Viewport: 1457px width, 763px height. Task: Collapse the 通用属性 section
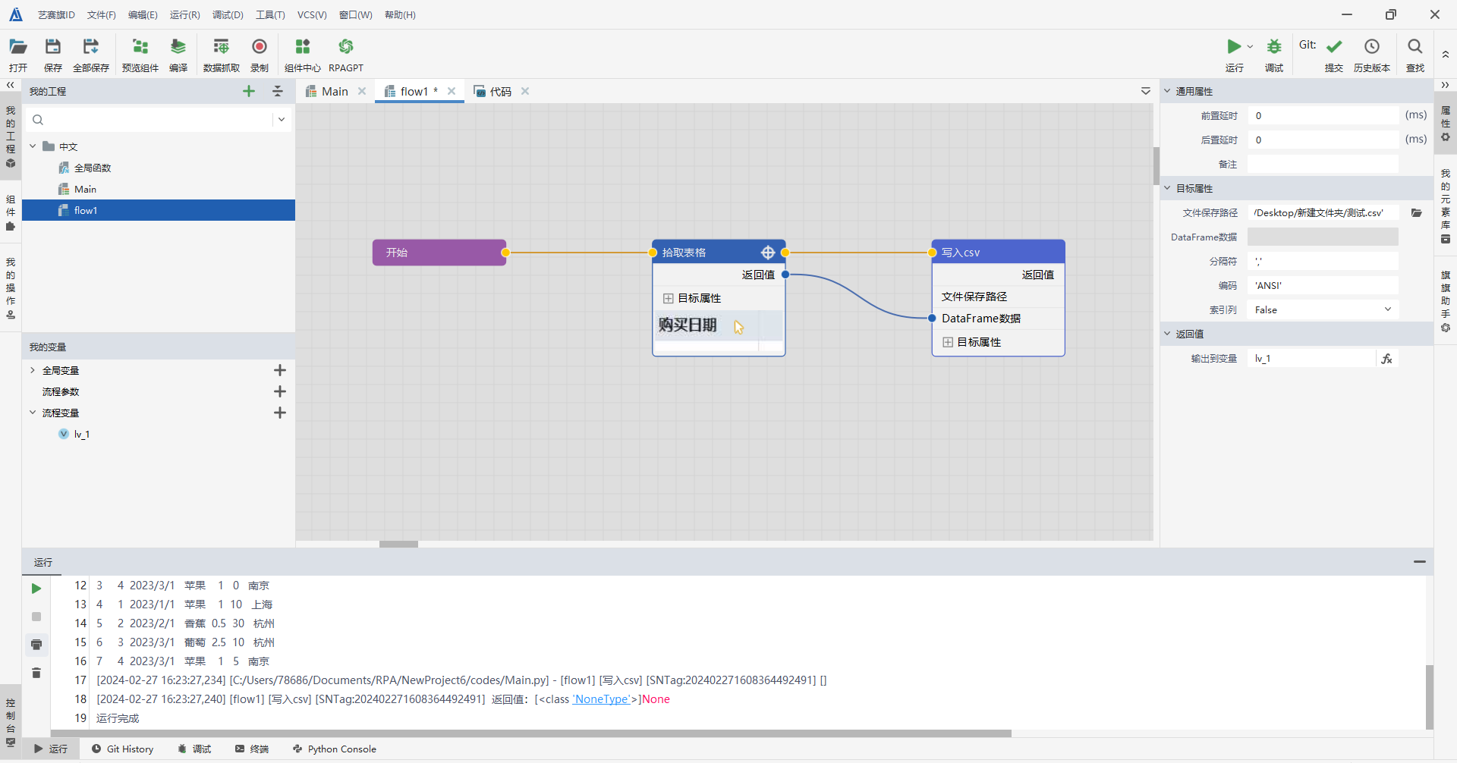click(x=1168, y=91)
